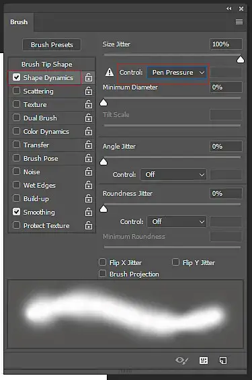Open the Angle Jitter Control dropdown
This screenshot has height=380, width=252.
173,174
